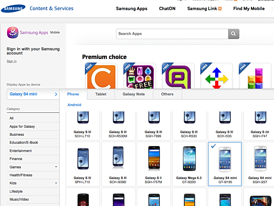Open Samsung Link in top navigation

tap(202, 9)
